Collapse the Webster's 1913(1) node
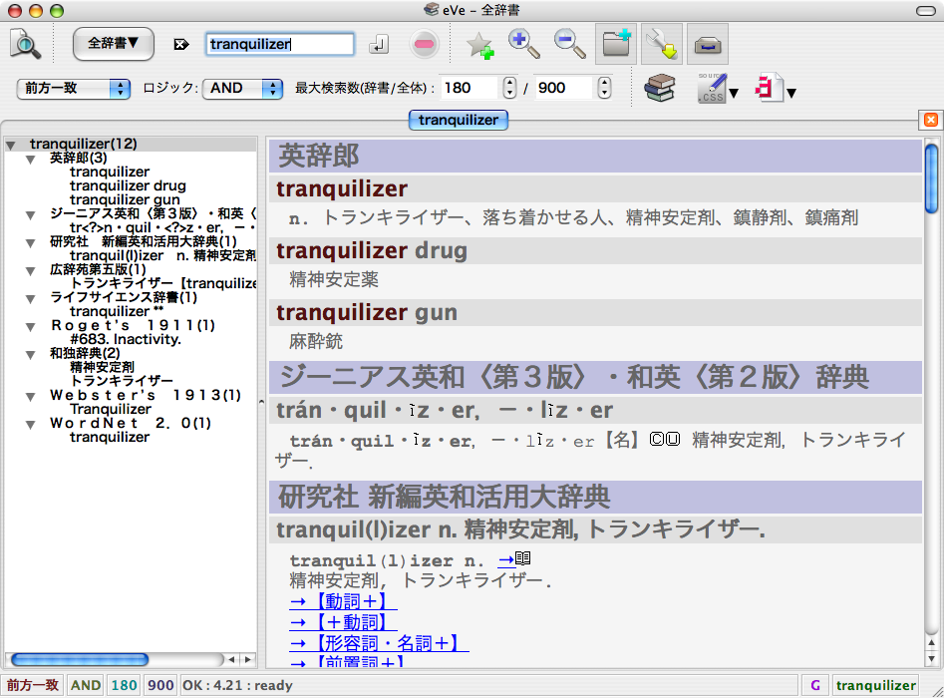Screen dimensions: 944x698 [x=30, y=397]
